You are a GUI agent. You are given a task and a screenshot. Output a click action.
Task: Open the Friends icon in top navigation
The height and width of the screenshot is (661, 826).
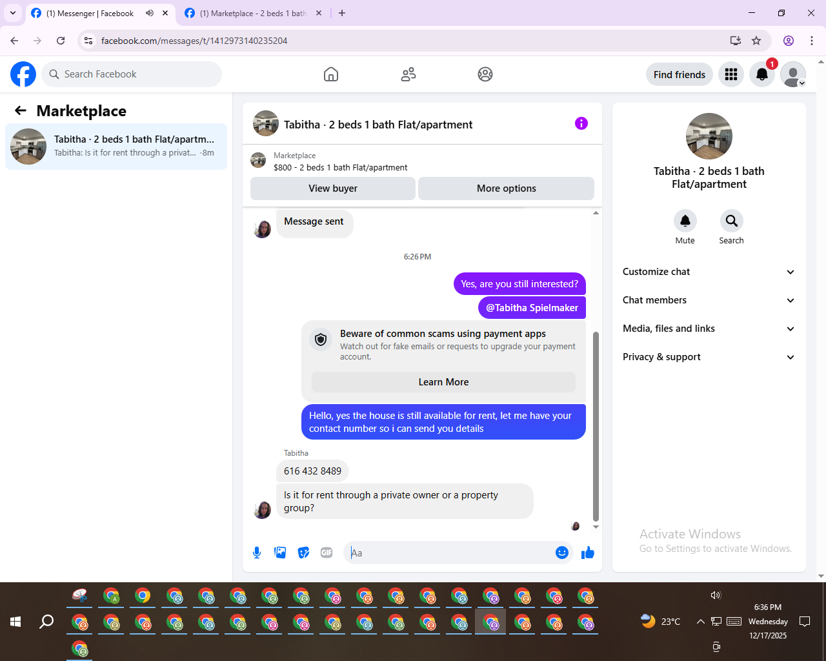click(408, 74)
